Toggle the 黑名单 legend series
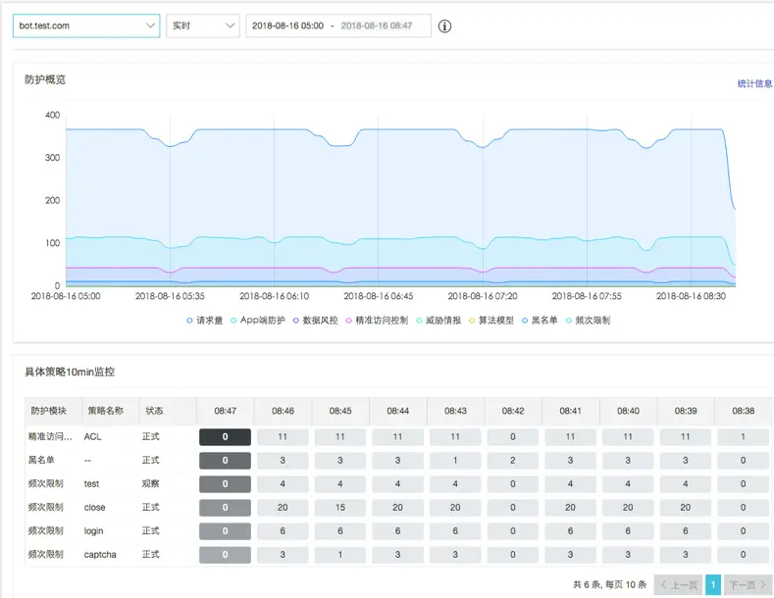Screen dimensions: 774x598 point(540,321)
